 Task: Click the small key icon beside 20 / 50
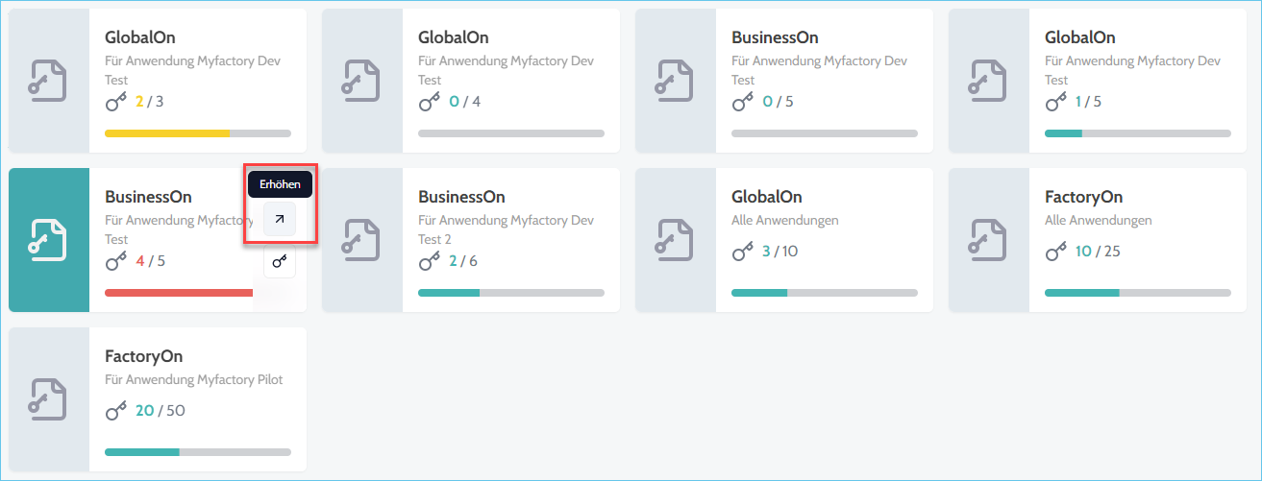click(x=116, y=411)
